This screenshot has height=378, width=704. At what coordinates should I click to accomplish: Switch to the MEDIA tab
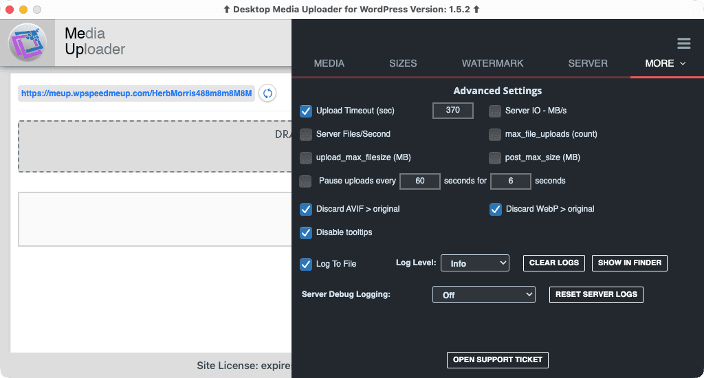pos(329,63)
